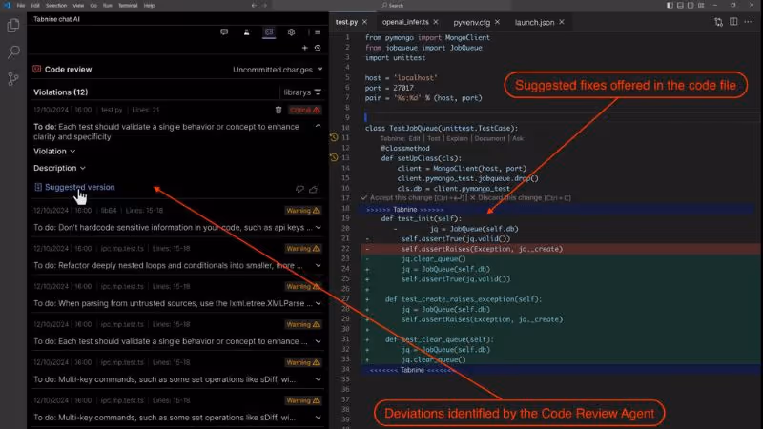
Task: Click Tabnine Ask code lens
Action: pyautogui.click(x=518, y=138)
